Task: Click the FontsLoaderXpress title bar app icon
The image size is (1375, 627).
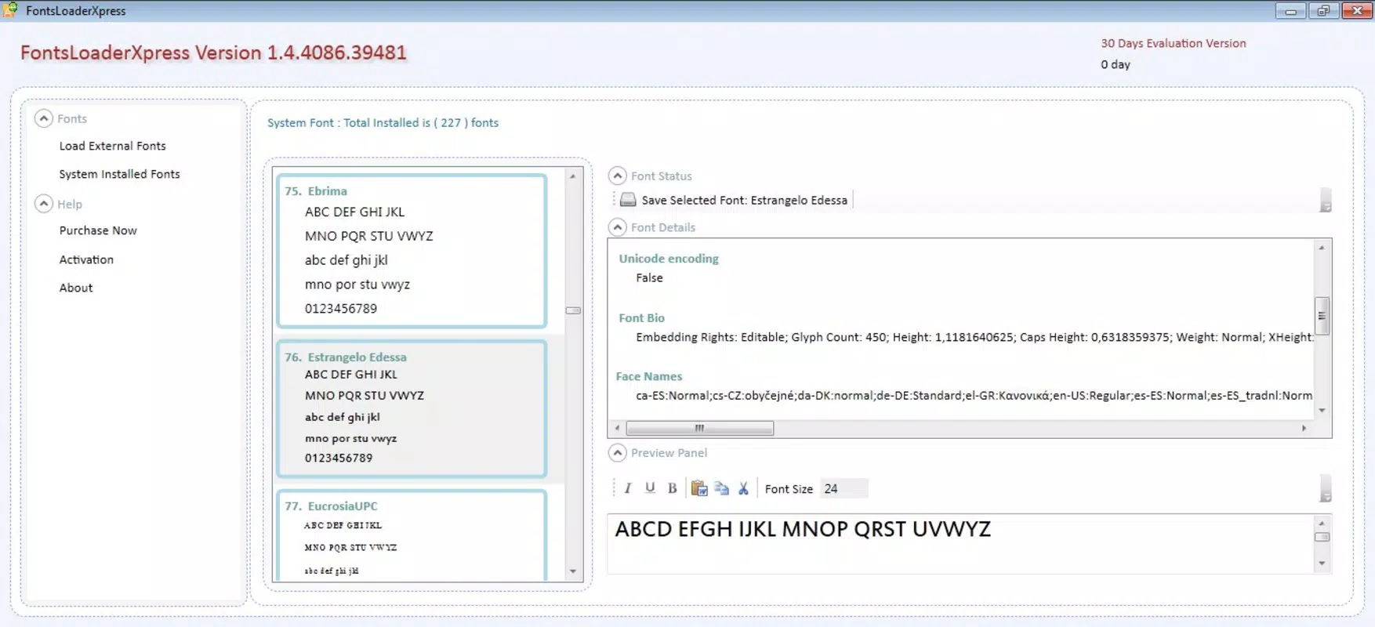Action: click(10, 10)
